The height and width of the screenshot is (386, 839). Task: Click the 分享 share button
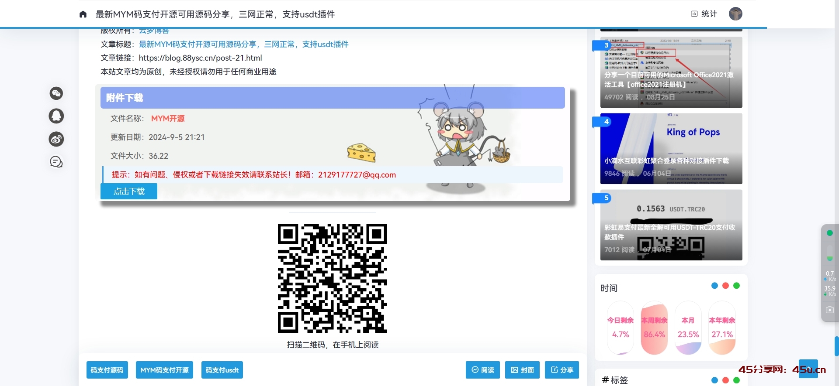coord(562,370)
